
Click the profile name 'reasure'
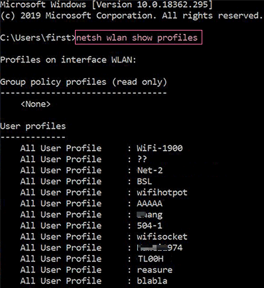155,270
